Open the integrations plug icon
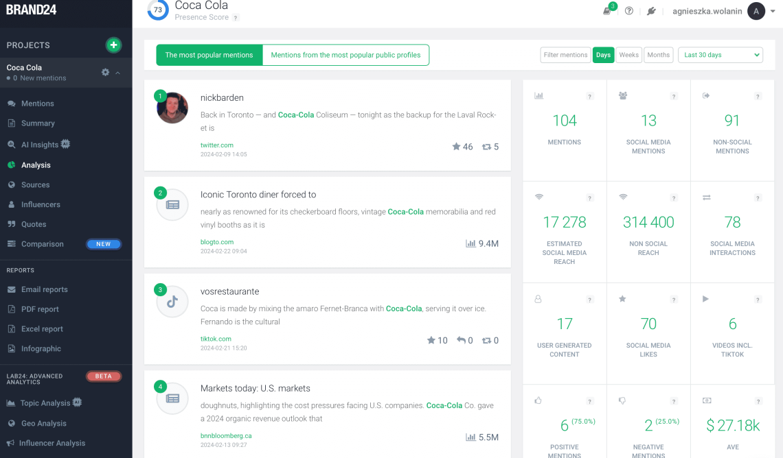The height and width of the screenshot is (458, 783). [651, 11]
